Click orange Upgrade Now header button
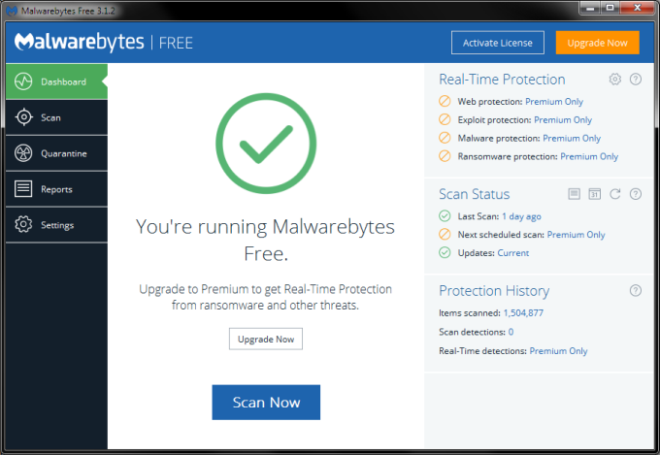Screen dimensions: 660x455 [x=597, y=43]
